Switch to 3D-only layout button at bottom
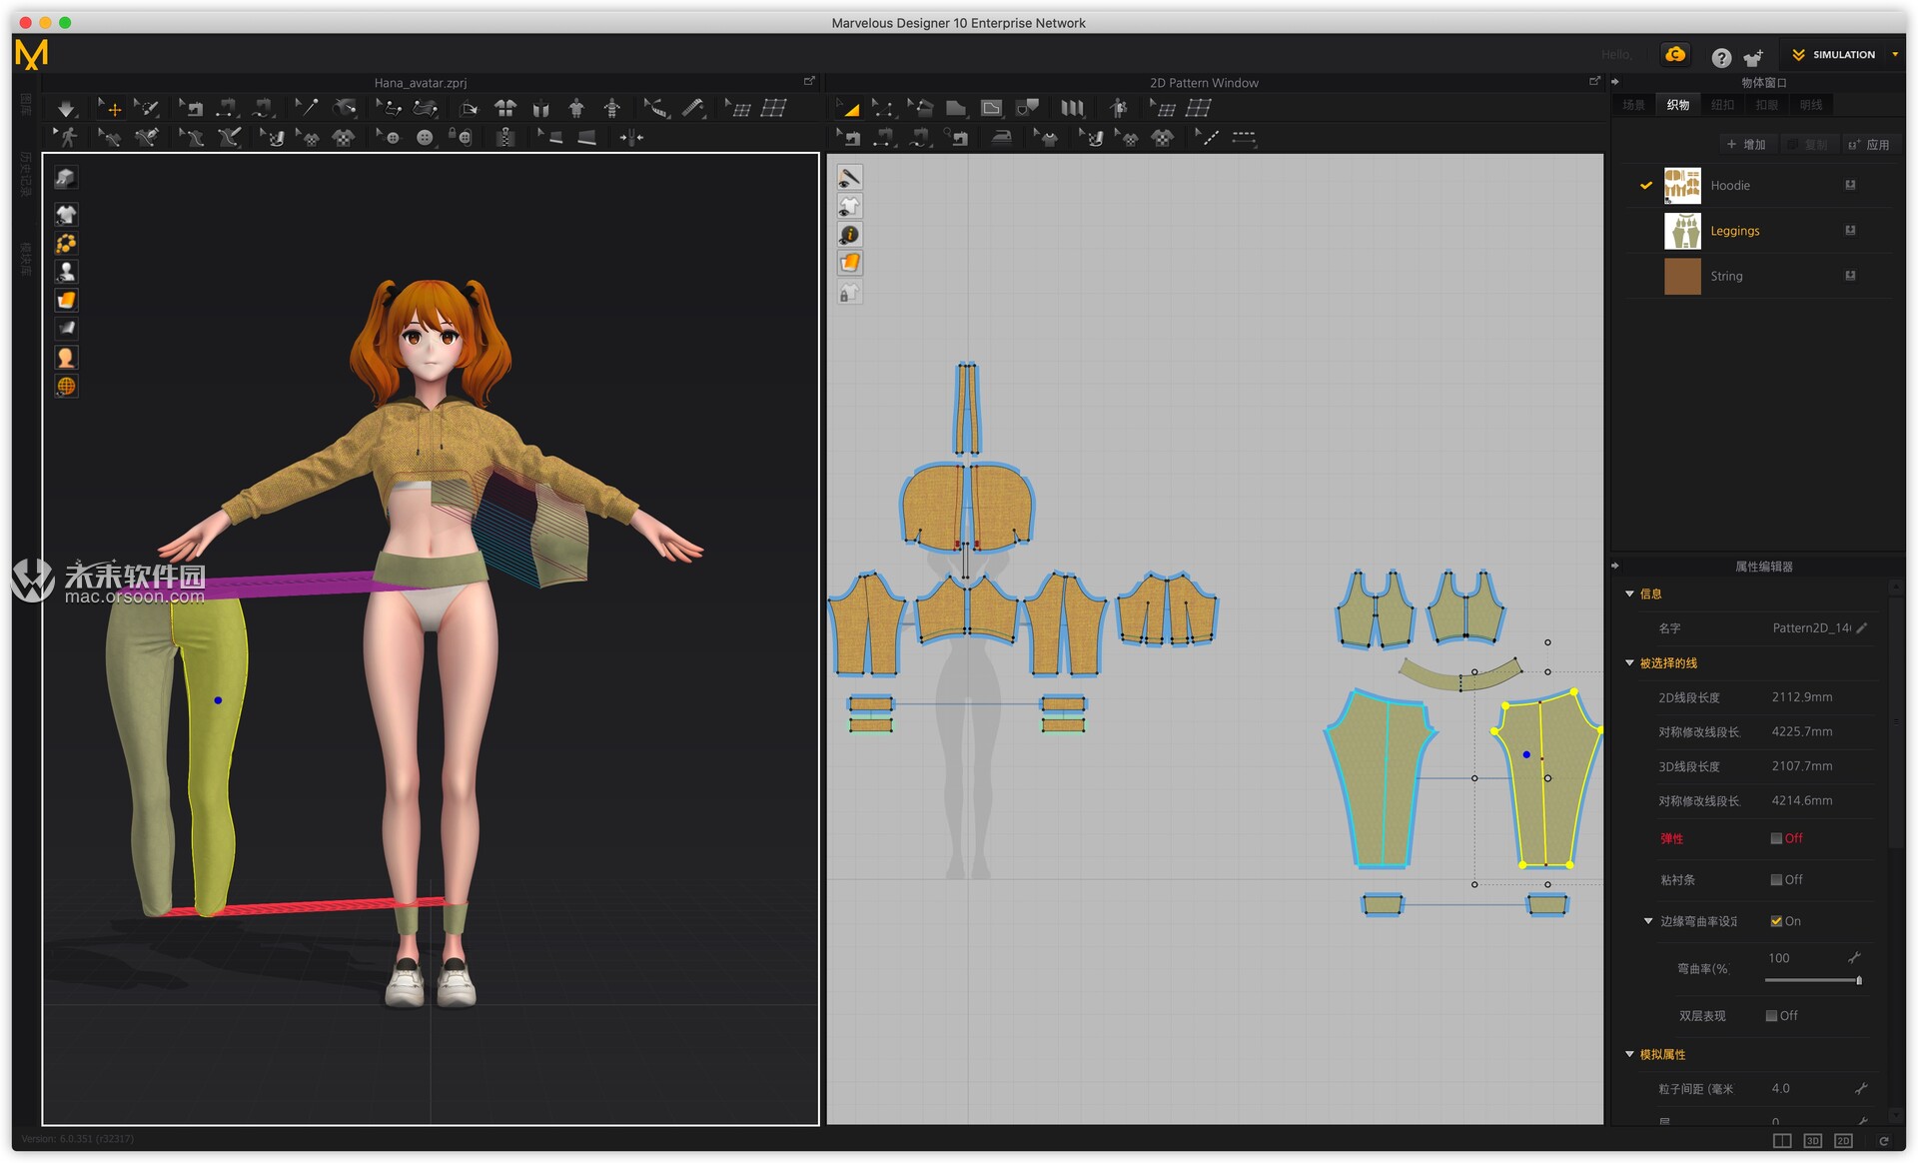This screenshot has width=1918, height=1163. click(1812, 1140)
